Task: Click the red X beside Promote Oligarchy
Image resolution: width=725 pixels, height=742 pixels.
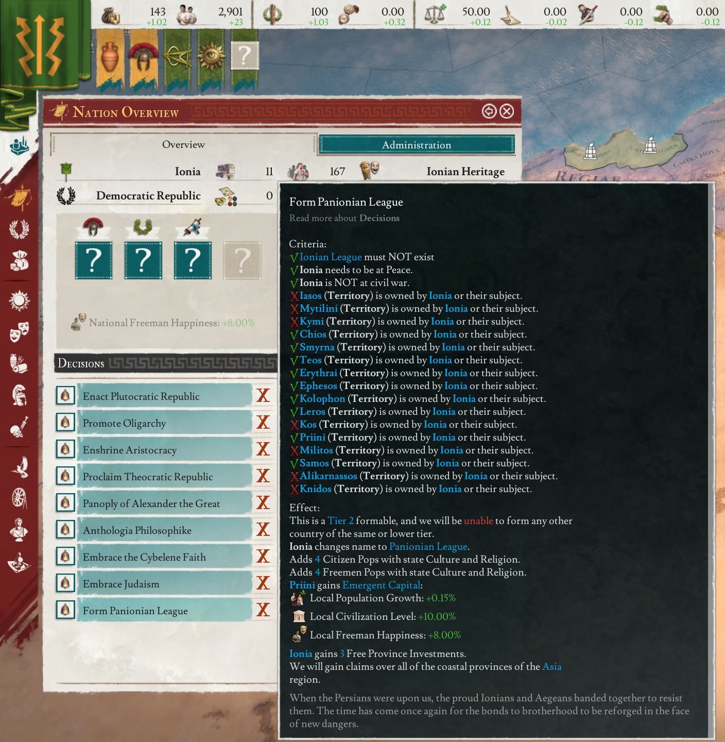Action: (263, 423)
